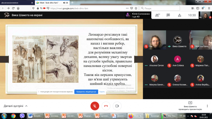The height and width of the screenshot is (119, 212).
Task: Open the tray volume icon
Action: 196,116
